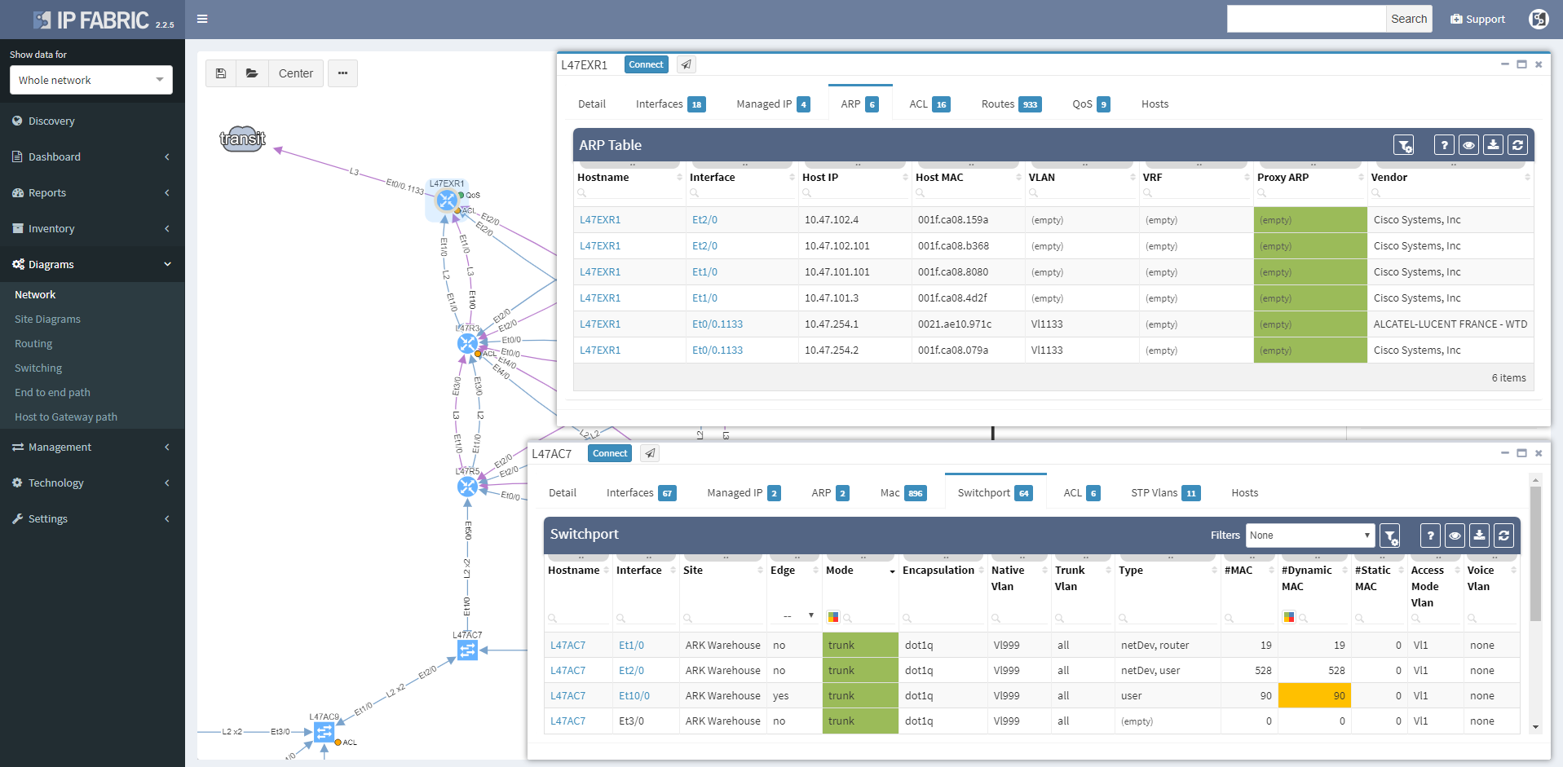Open the Whole network dropdown
This screenshot has width=1563, height=767.
pyautogui.click(x=91, y=80)
